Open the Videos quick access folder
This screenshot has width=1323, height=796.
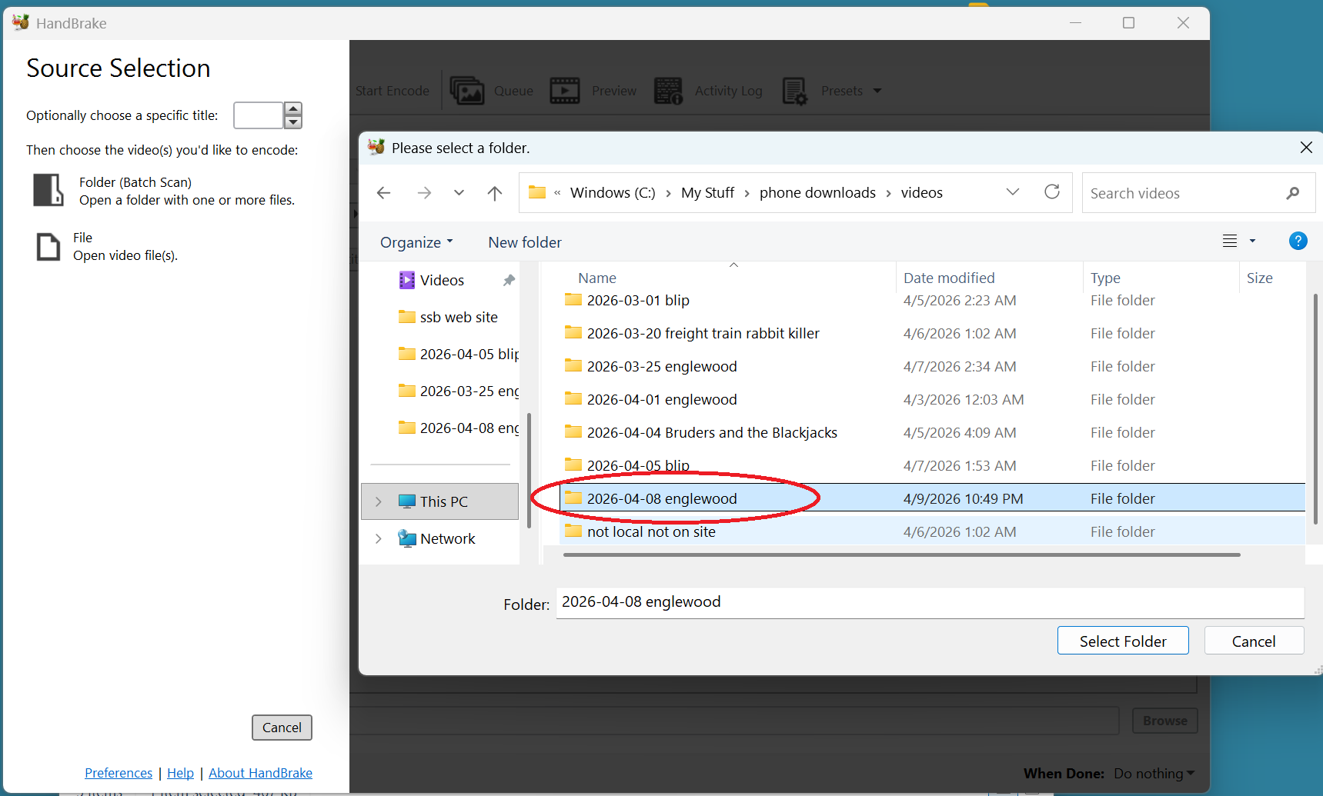point(442,281)
